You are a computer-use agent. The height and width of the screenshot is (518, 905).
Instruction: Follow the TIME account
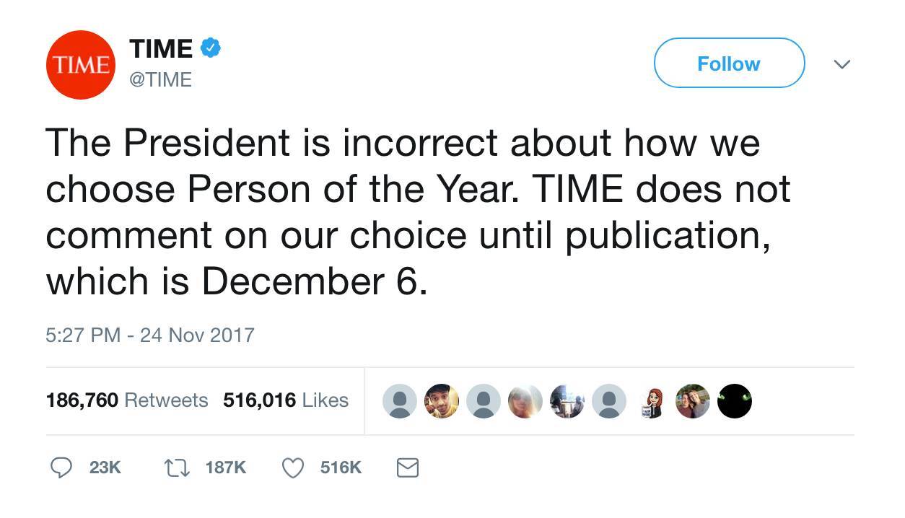(729, 63)
